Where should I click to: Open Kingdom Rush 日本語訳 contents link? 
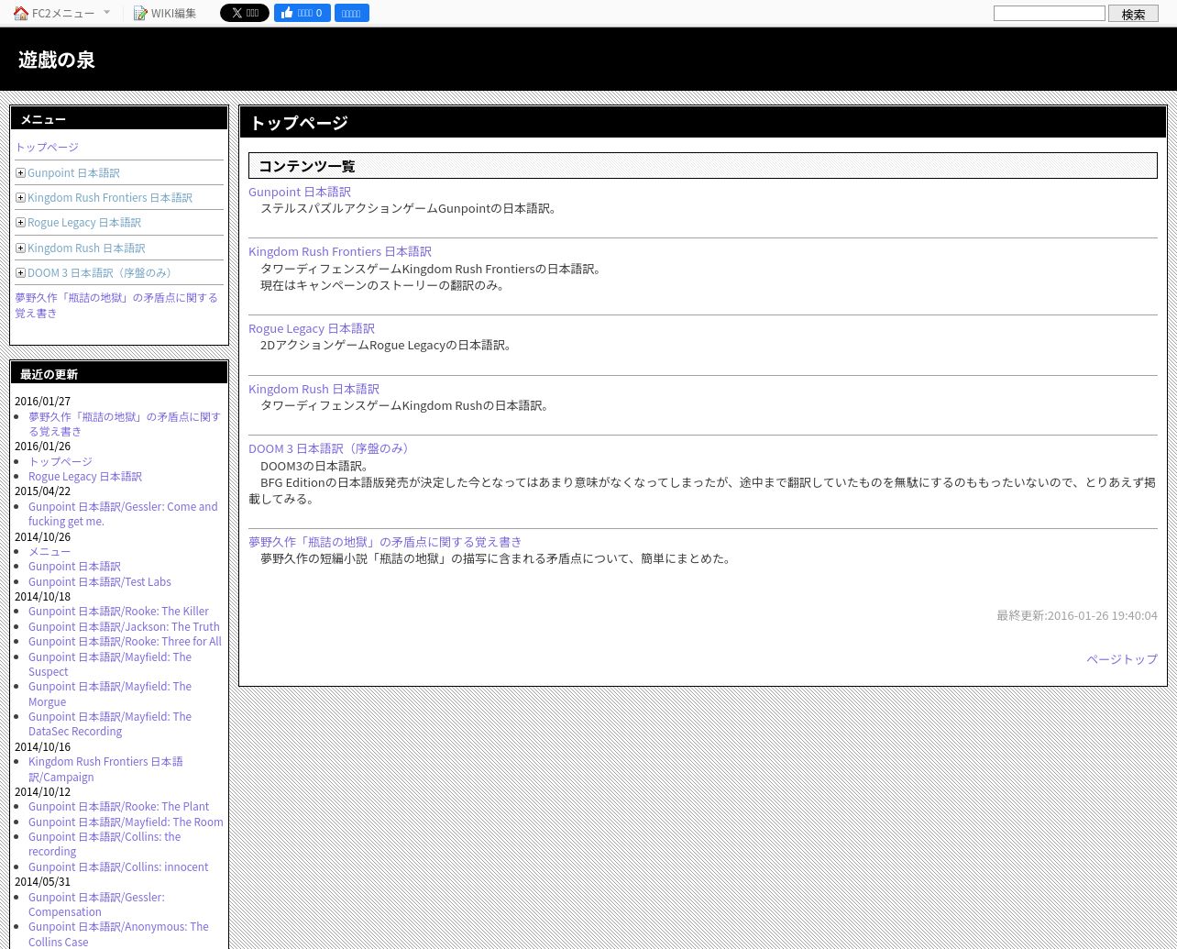pos(313,389)
